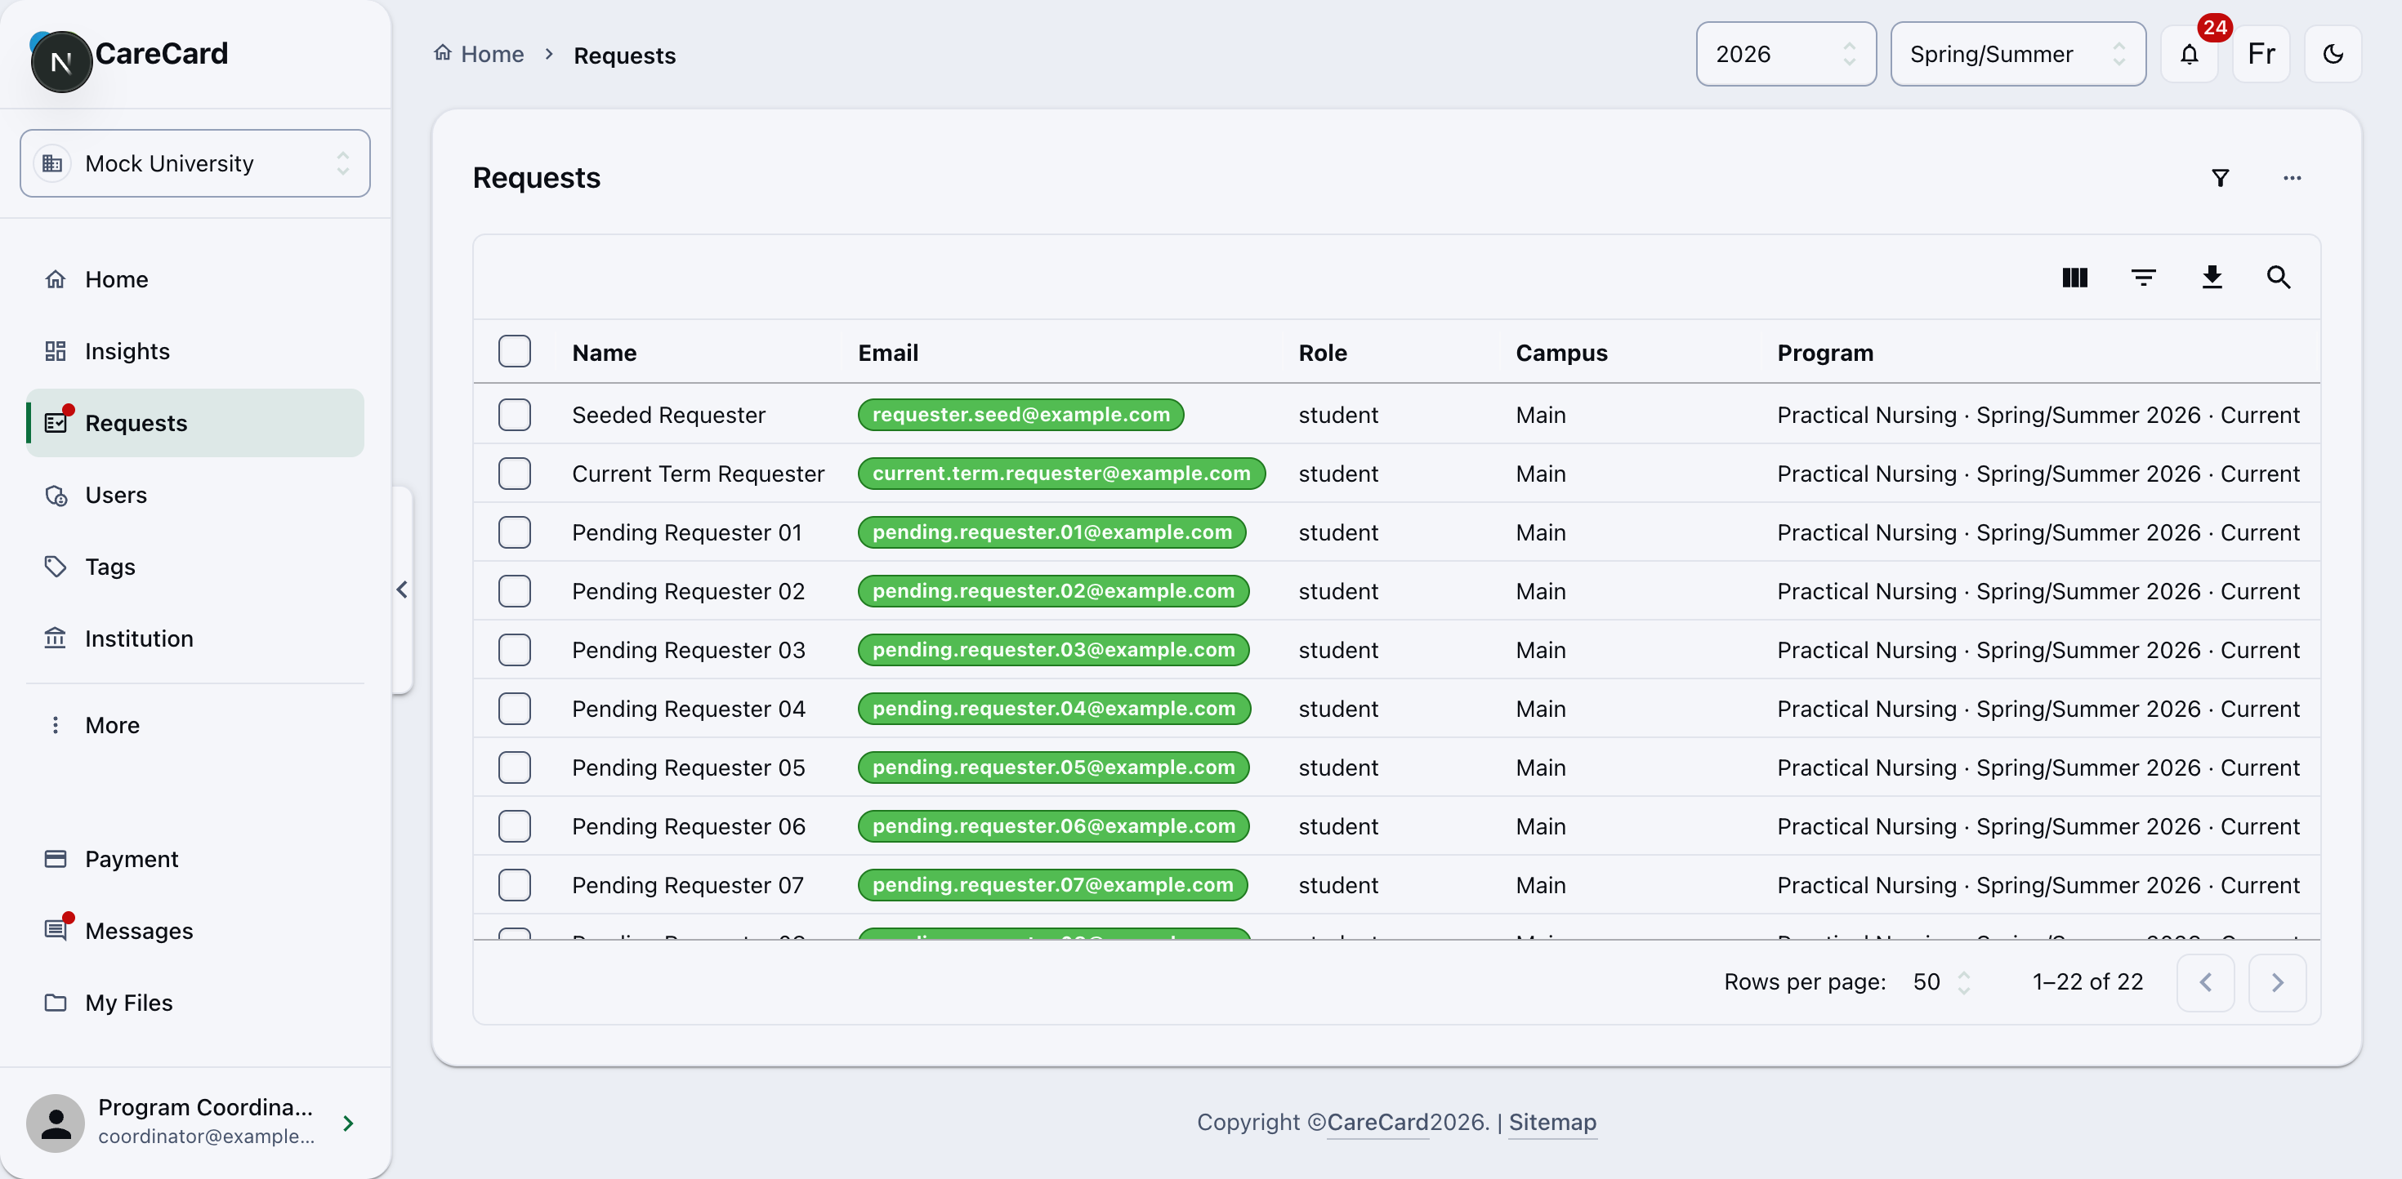Go to the next table page

pyautogui.click(x=2277, y=982)
